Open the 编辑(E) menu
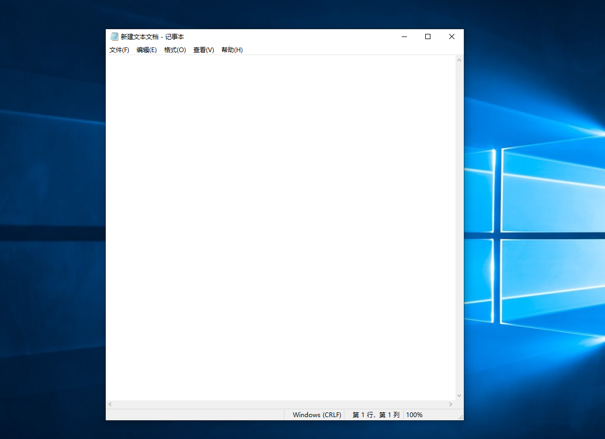 [146, 50]
